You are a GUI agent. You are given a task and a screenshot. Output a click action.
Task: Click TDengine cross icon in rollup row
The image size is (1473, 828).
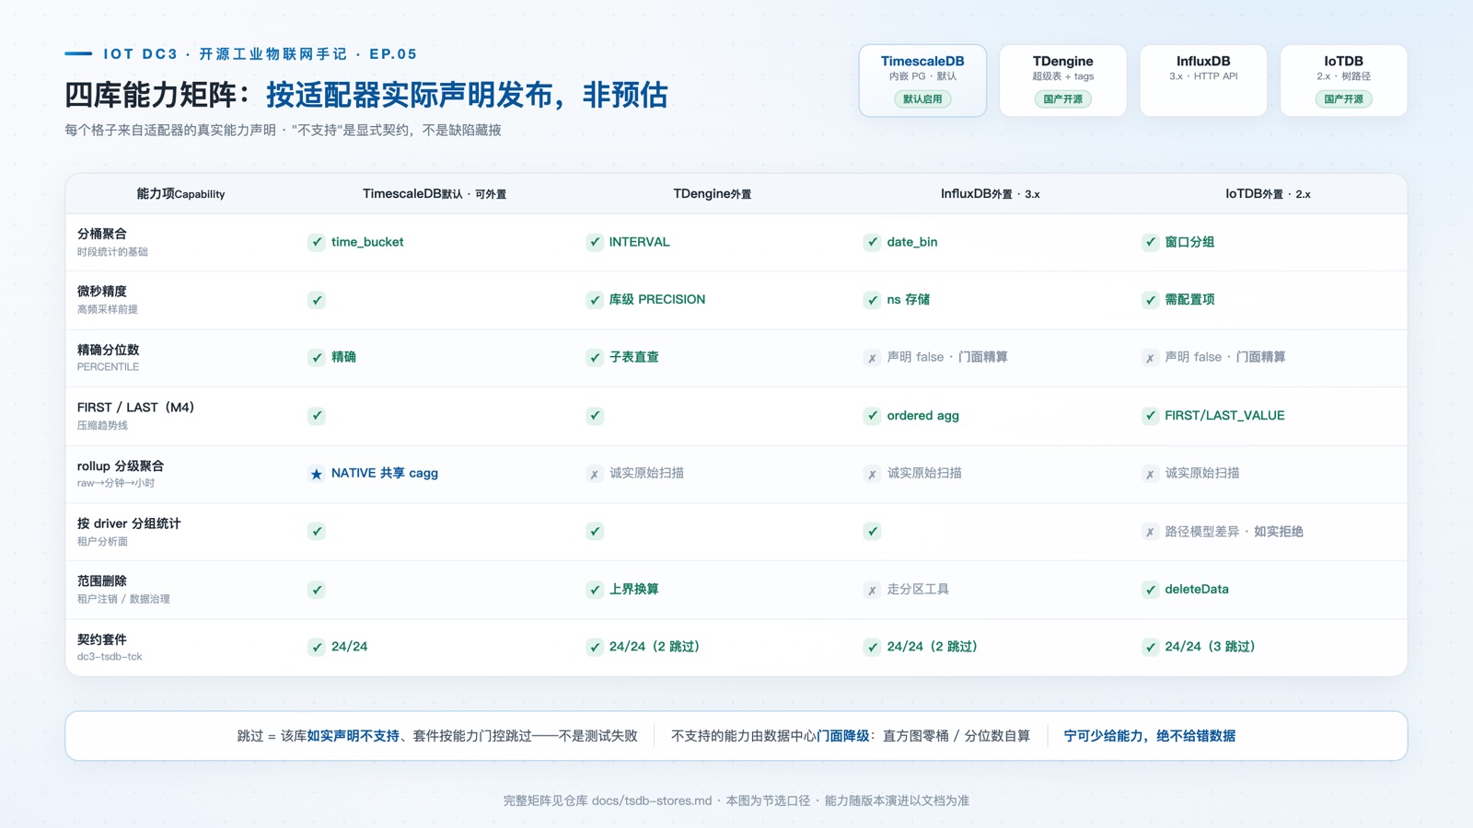(595, 474)
